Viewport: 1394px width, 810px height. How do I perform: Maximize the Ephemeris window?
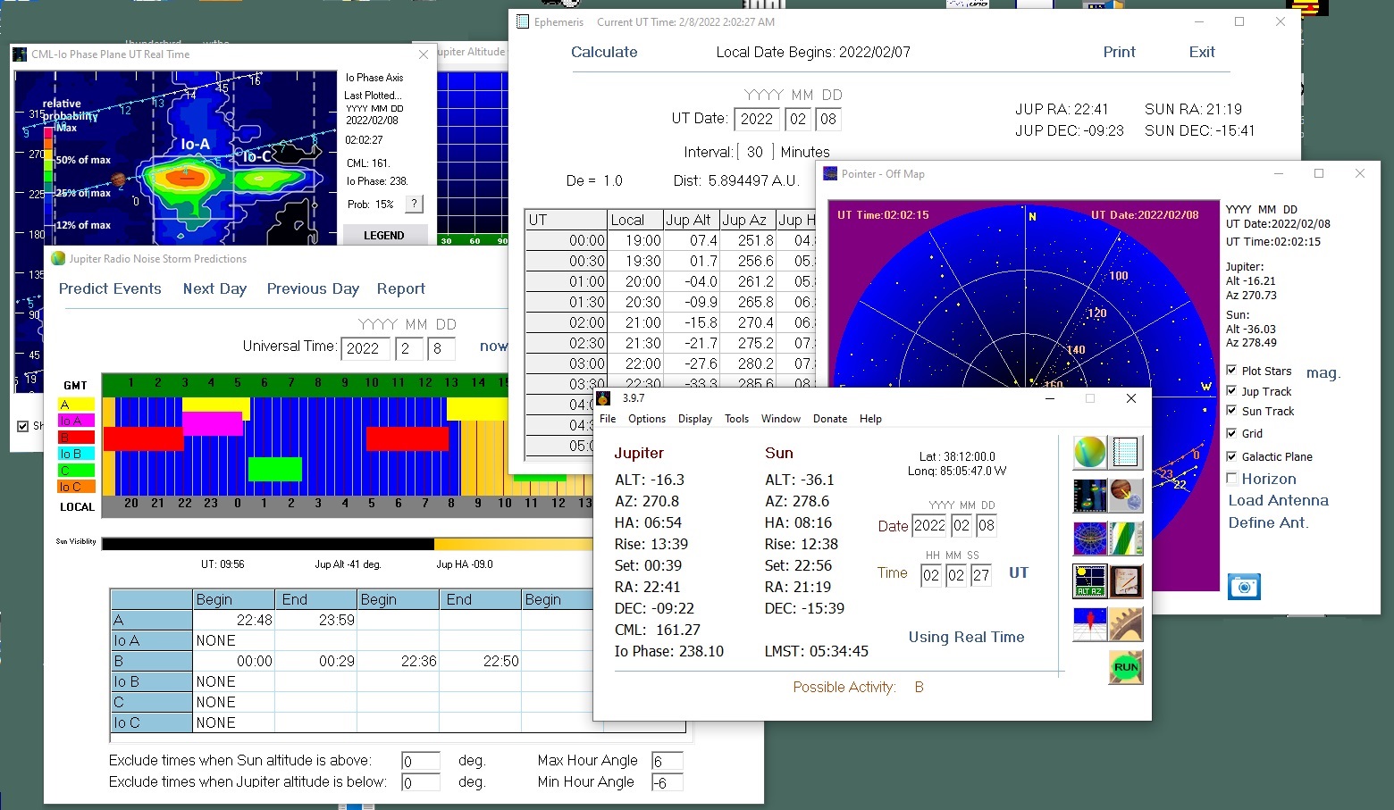[1239, 21]
